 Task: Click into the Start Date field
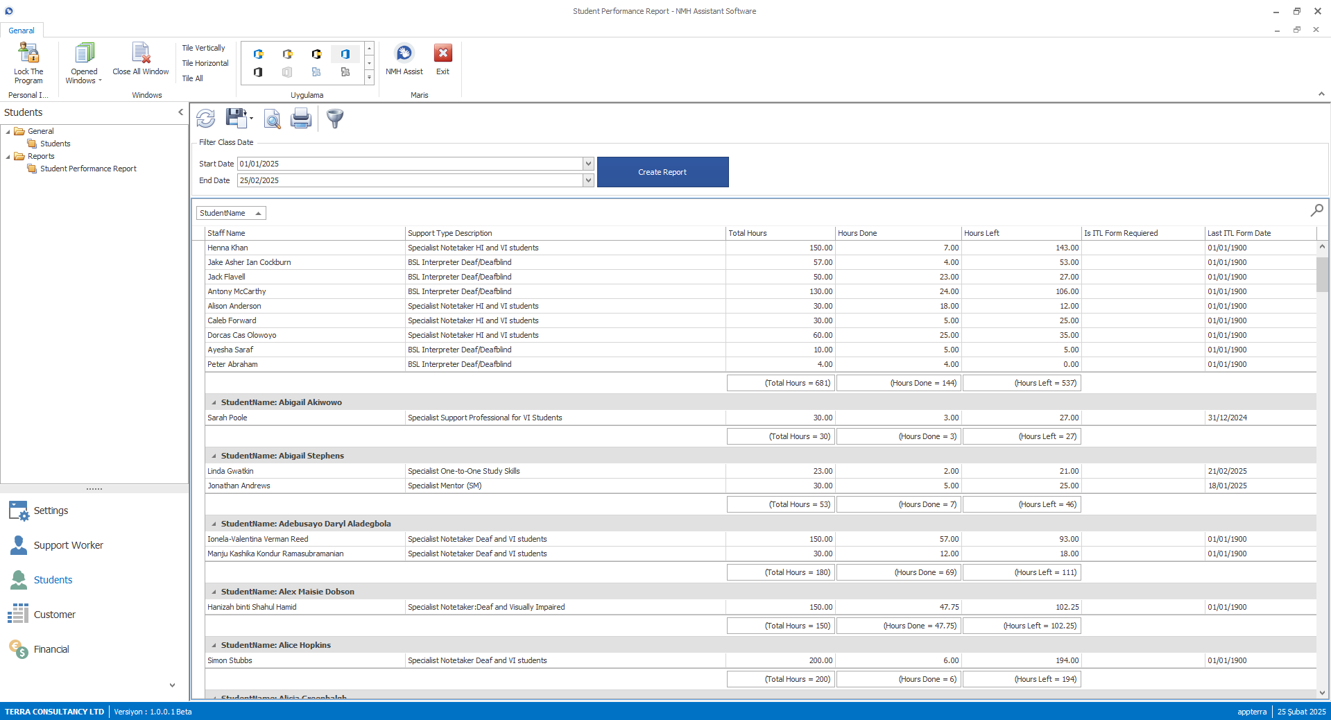(x=411, y=164)
